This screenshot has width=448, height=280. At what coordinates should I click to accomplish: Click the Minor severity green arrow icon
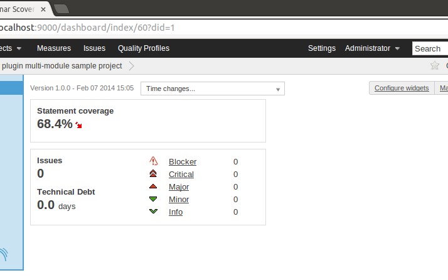[153, 199]
